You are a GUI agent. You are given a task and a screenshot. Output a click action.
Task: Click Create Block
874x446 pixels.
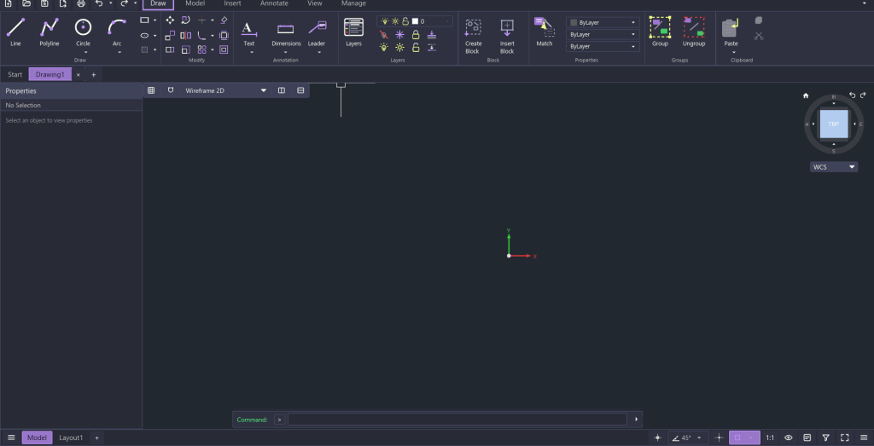pyautogui.click(x=473, y=36)
